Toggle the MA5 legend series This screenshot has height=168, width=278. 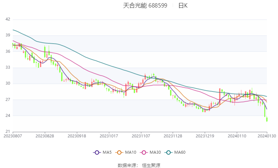tap(102, 152)
